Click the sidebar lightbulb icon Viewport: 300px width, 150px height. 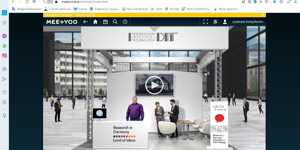point(4,115)
